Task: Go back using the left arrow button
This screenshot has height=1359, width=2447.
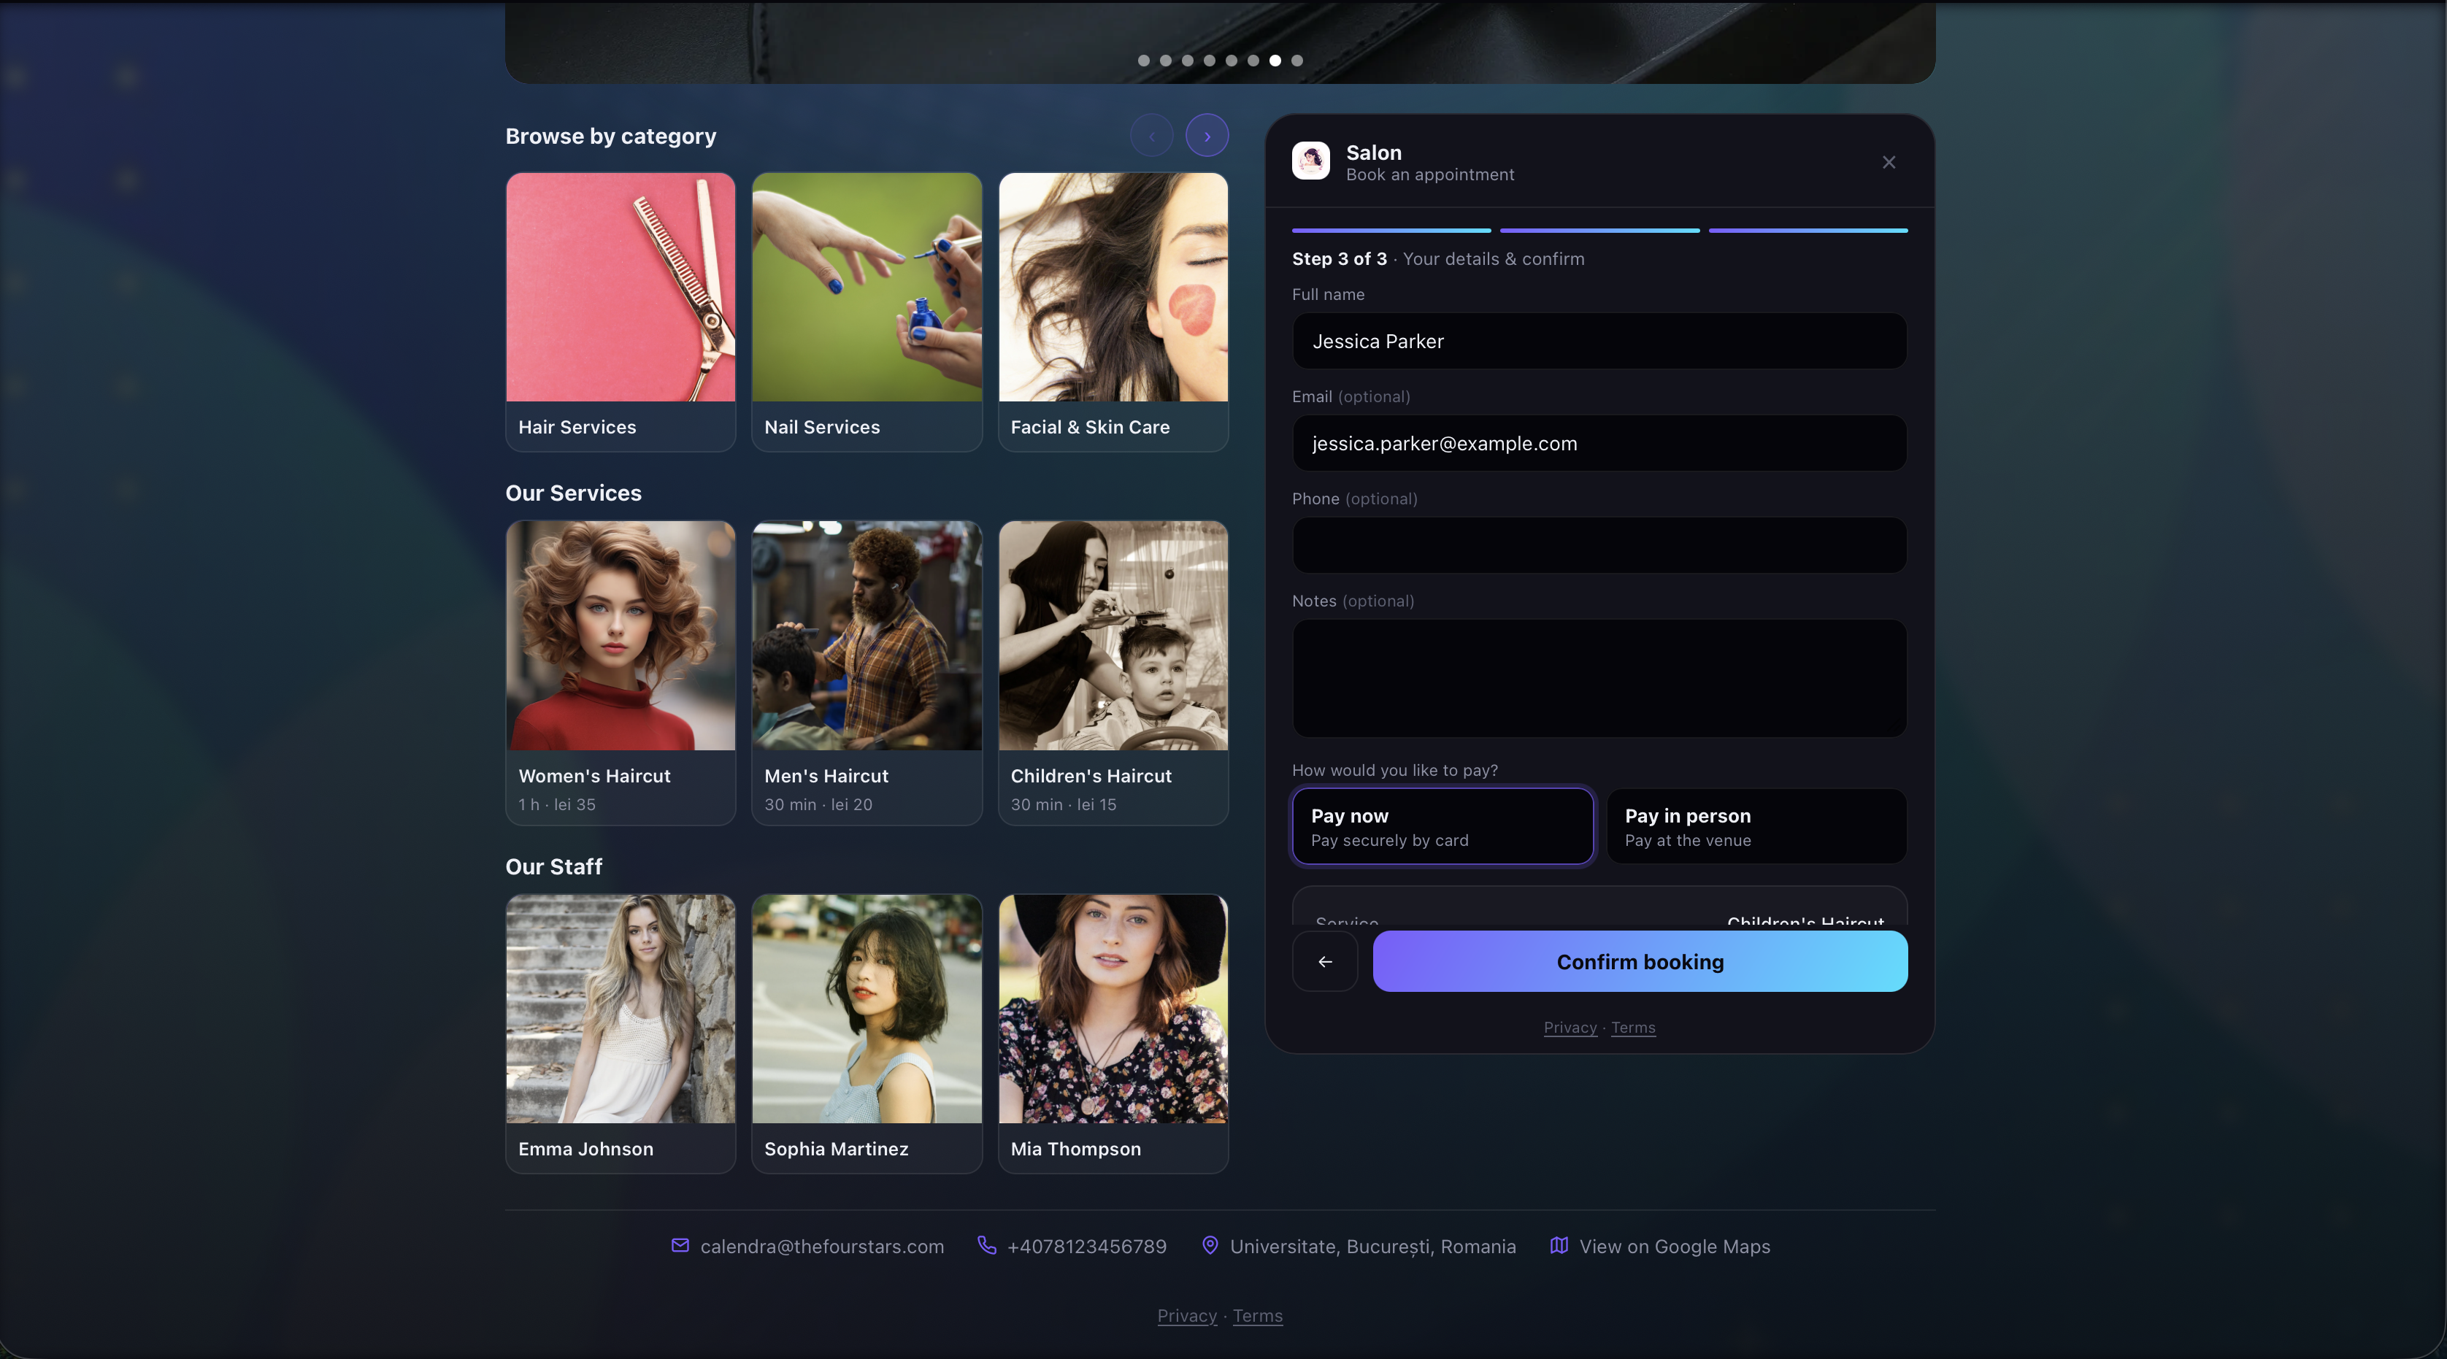Action: coord(1325,962)
